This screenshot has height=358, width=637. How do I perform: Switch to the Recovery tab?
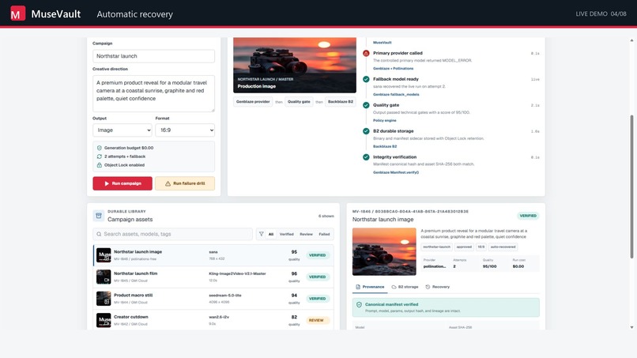tap(438, 287)
